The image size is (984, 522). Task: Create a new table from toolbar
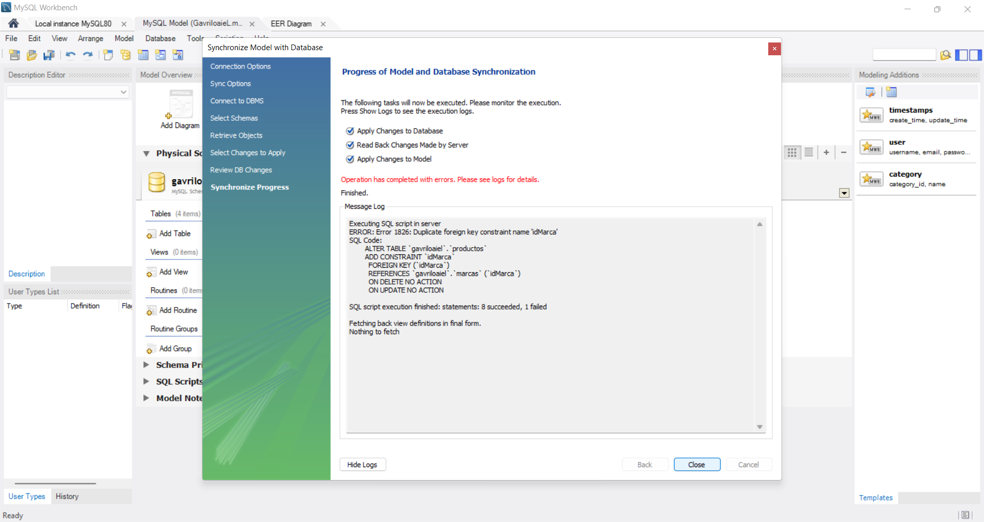click(143, 55)
